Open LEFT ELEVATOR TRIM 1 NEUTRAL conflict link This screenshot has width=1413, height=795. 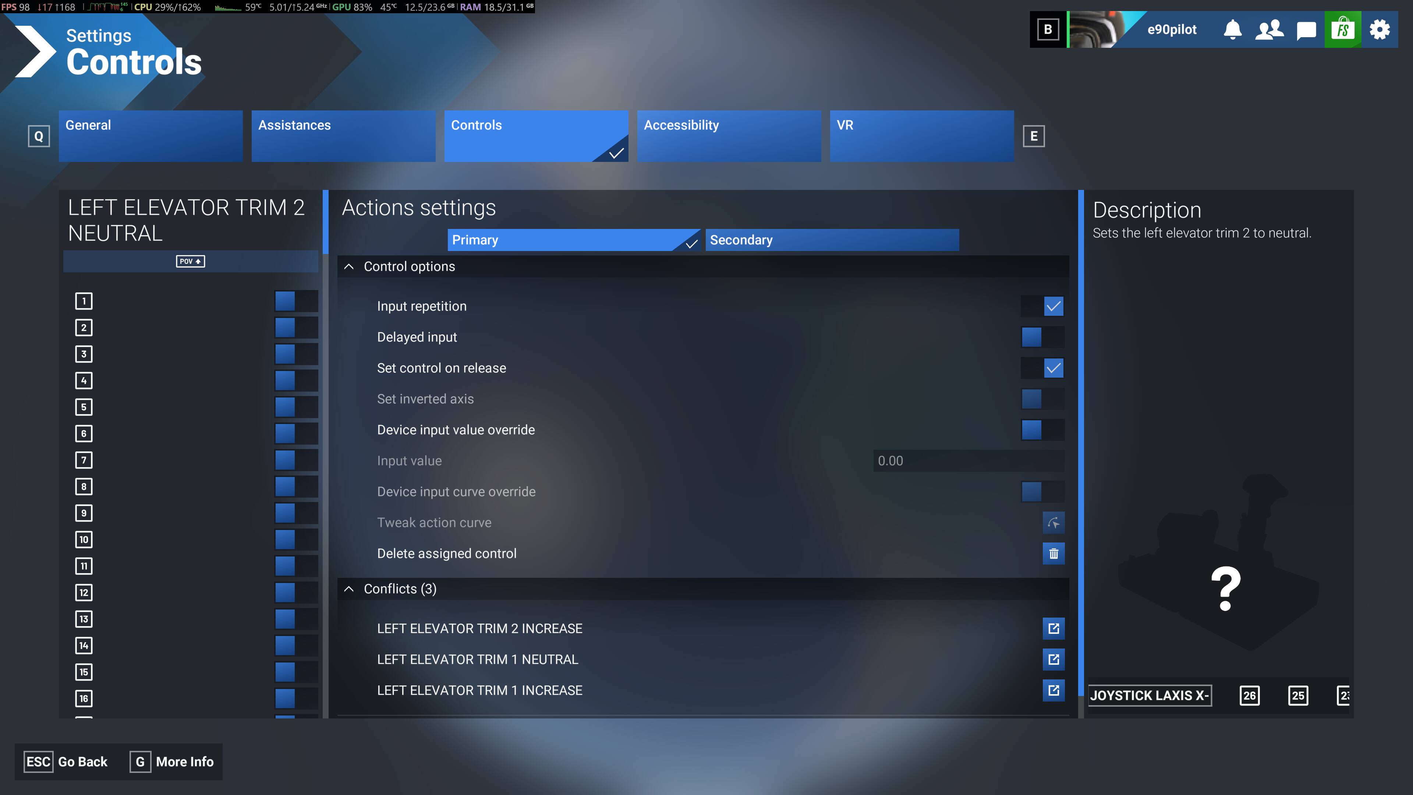[x=1053, y=659]
